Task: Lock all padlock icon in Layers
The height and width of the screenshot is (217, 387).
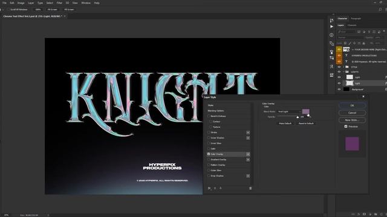Action: [364, 43]
